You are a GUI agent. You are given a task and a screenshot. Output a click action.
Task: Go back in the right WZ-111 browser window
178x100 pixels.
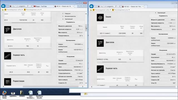[x=92, y=6]
